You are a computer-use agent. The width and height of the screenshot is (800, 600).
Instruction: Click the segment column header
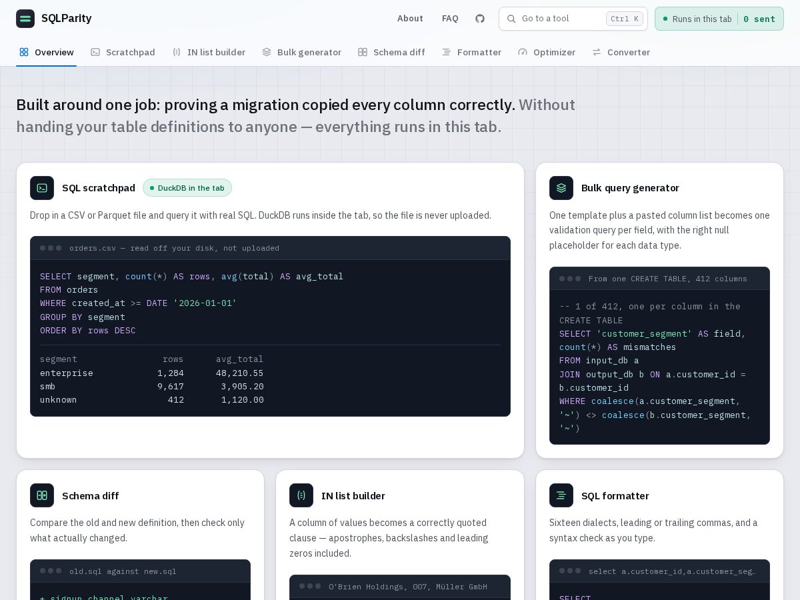pyautogui.click(x=59, y=359)
